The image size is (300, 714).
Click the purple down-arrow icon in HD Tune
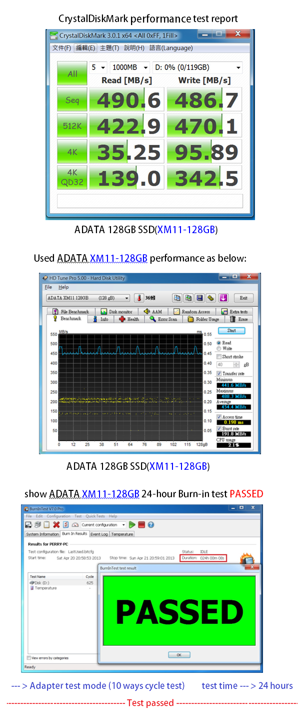pos(223,298)
